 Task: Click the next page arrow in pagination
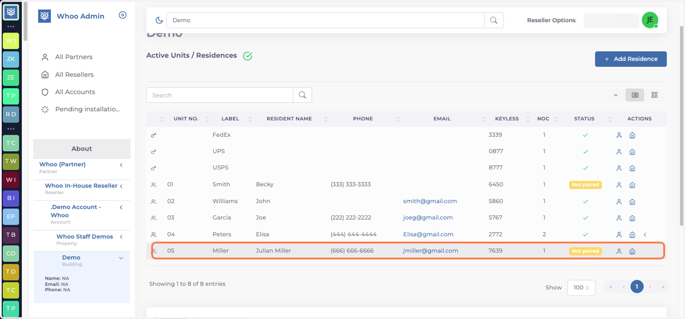pyautogui.click(x=650, y=287)
